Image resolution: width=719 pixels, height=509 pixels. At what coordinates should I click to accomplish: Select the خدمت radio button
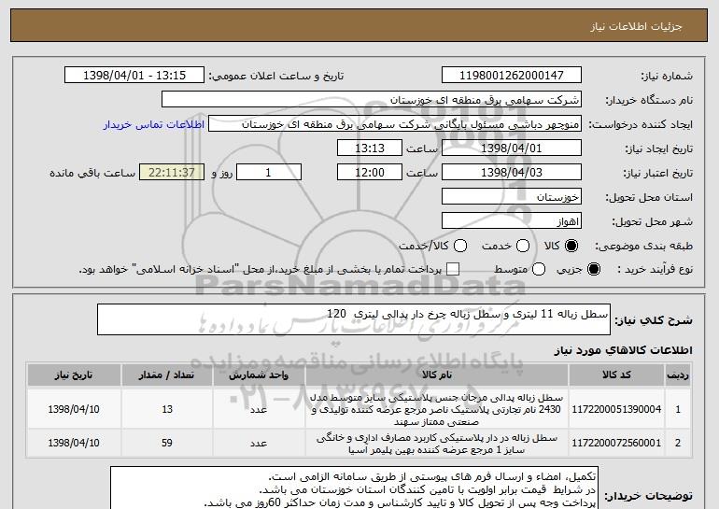click(x=523, y=247)
